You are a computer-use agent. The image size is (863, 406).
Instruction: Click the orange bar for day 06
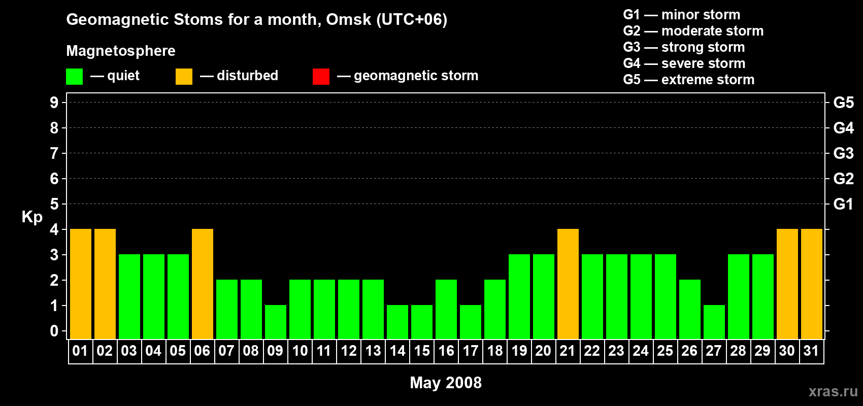coord(203,284)
